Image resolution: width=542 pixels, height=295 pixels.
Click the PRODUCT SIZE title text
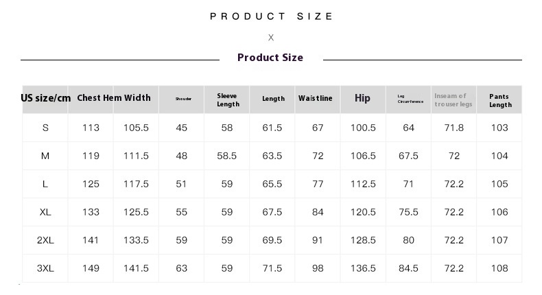coord(272,16)
